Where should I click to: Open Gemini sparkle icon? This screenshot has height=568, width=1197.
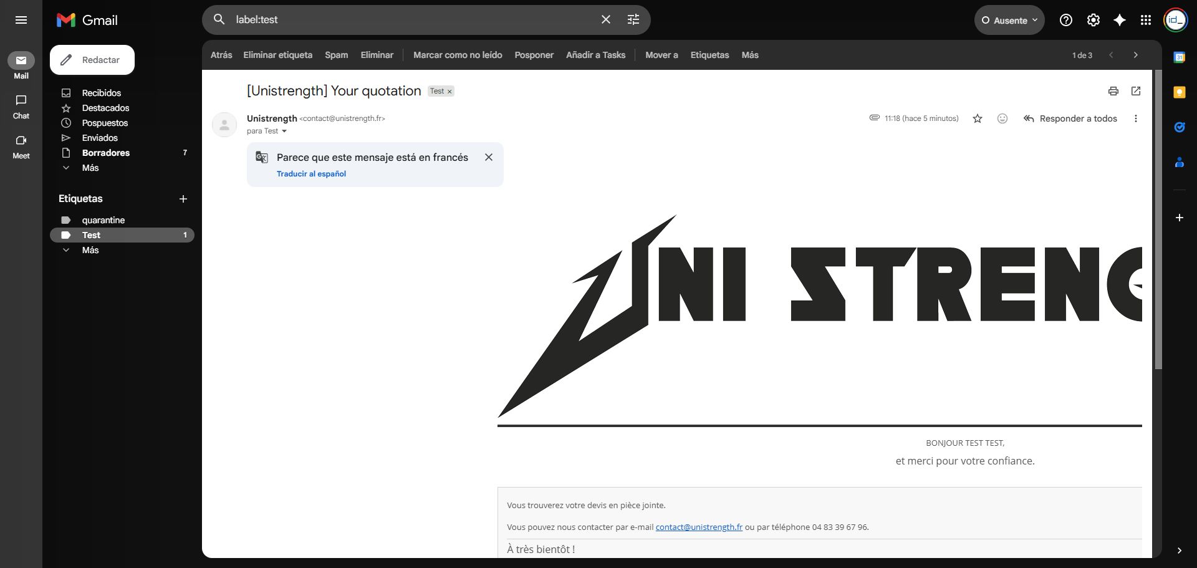click(x=1120, y=20)
